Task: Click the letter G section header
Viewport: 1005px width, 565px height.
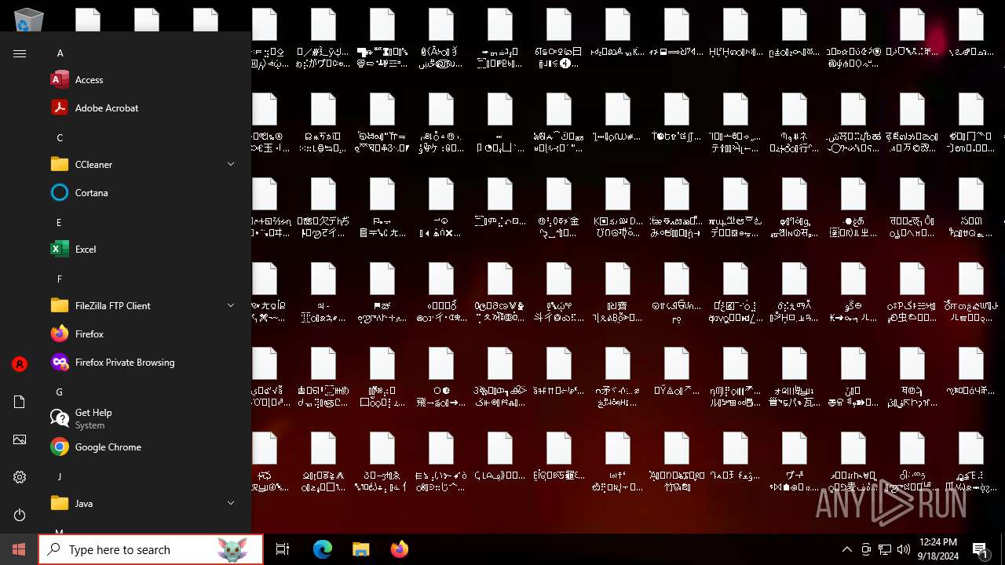Action: coord(60,392)
